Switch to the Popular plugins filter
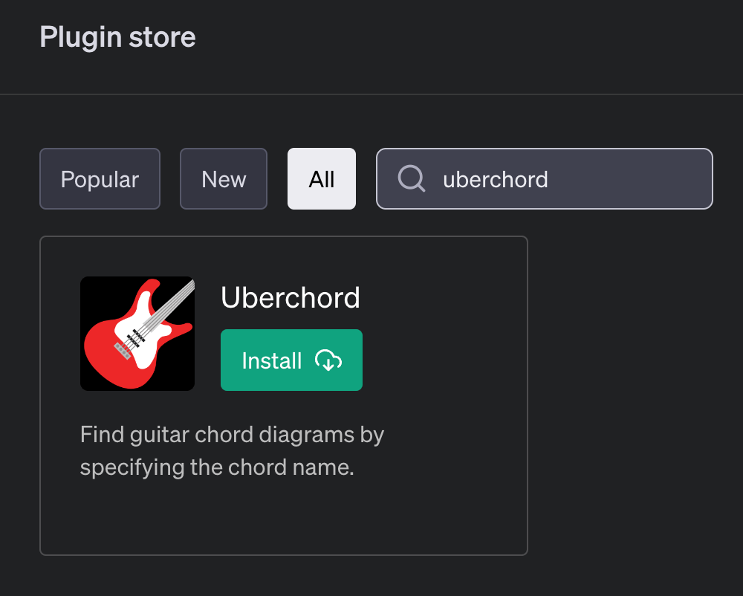The image size is (743, 596). pos(100,178)
